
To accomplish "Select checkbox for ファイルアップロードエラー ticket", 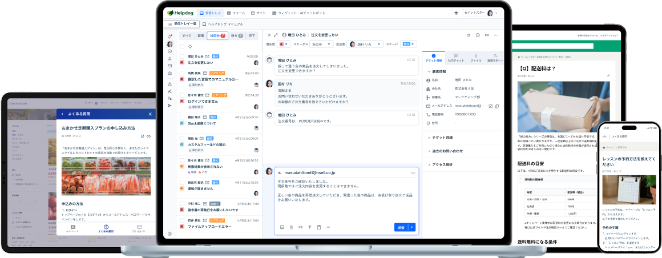I will point(182,220).
